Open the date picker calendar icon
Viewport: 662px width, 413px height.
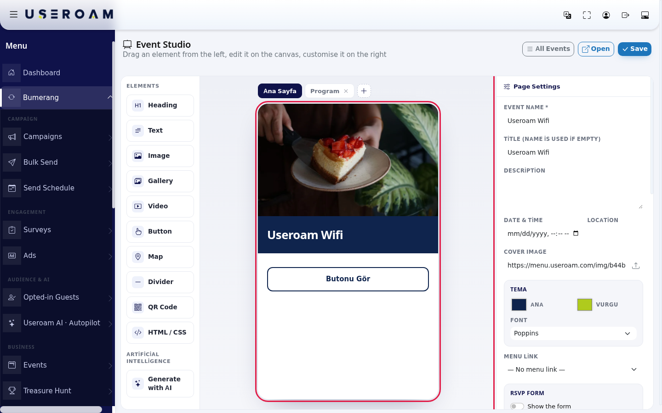[x=576, y=234]
